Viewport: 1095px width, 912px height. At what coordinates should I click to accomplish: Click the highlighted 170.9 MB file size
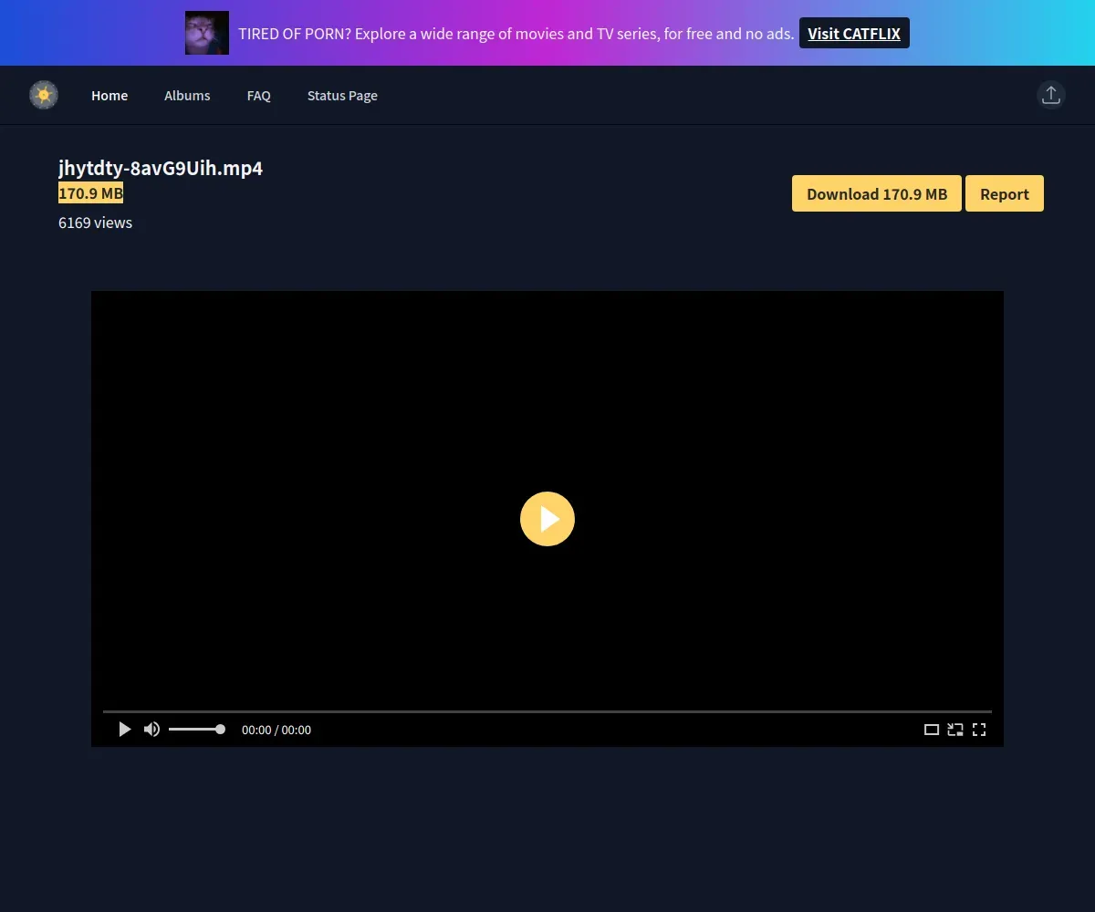(90, 193)
